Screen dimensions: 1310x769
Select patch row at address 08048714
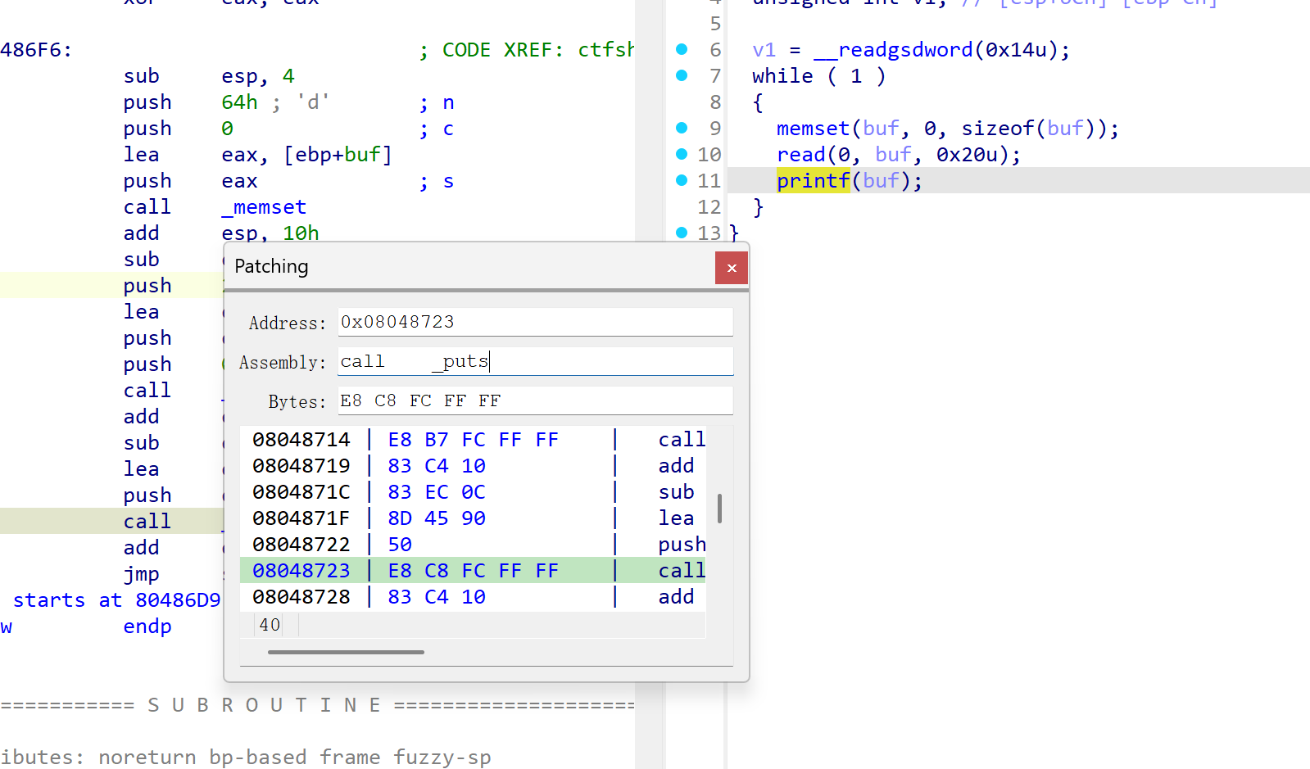point(472,440)
